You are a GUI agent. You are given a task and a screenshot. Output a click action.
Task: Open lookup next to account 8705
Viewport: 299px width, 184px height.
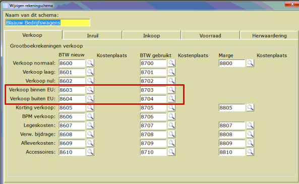click(x=171, y=107)
